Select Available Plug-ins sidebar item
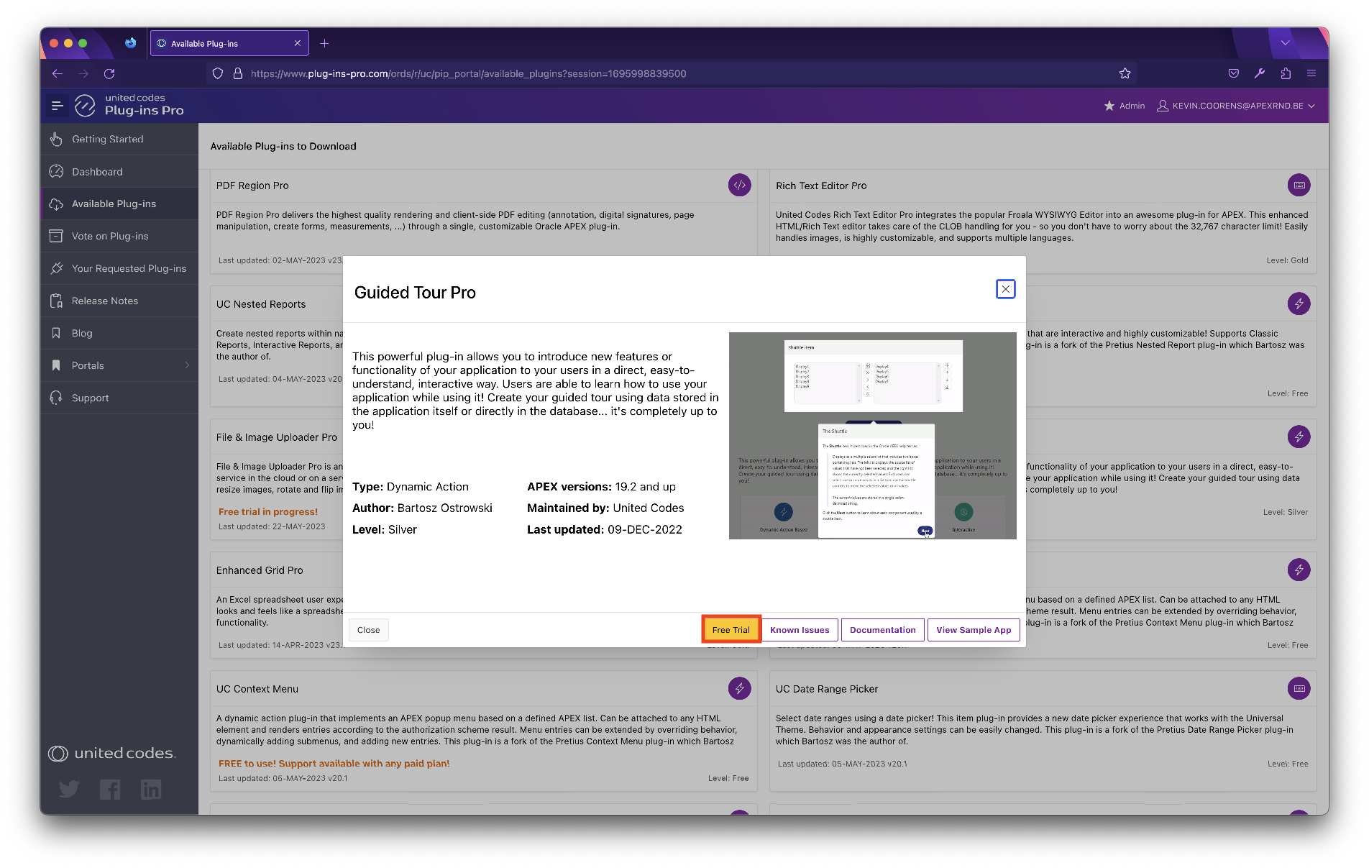Viewport: 1369px width, 868px height. 119,204
